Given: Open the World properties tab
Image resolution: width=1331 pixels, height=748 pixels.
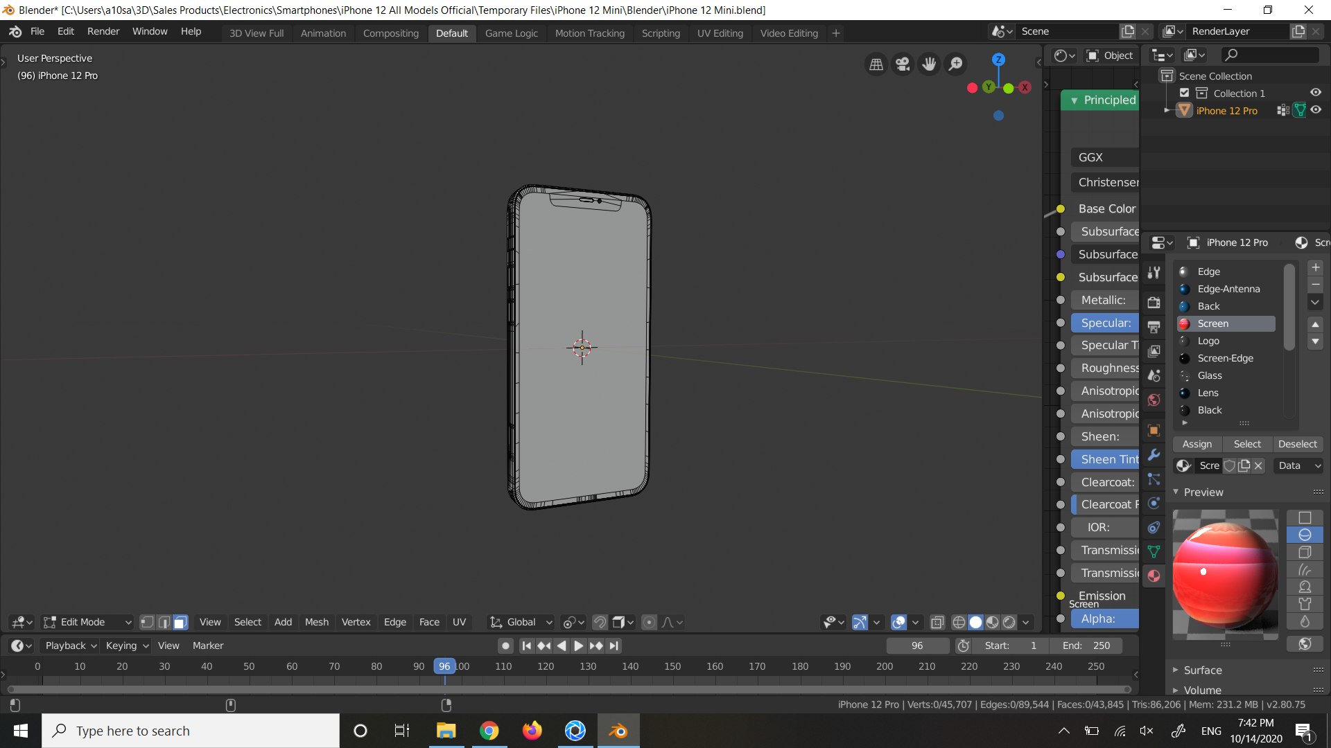Looking at the screenshot, I should tap(1154, 400).
